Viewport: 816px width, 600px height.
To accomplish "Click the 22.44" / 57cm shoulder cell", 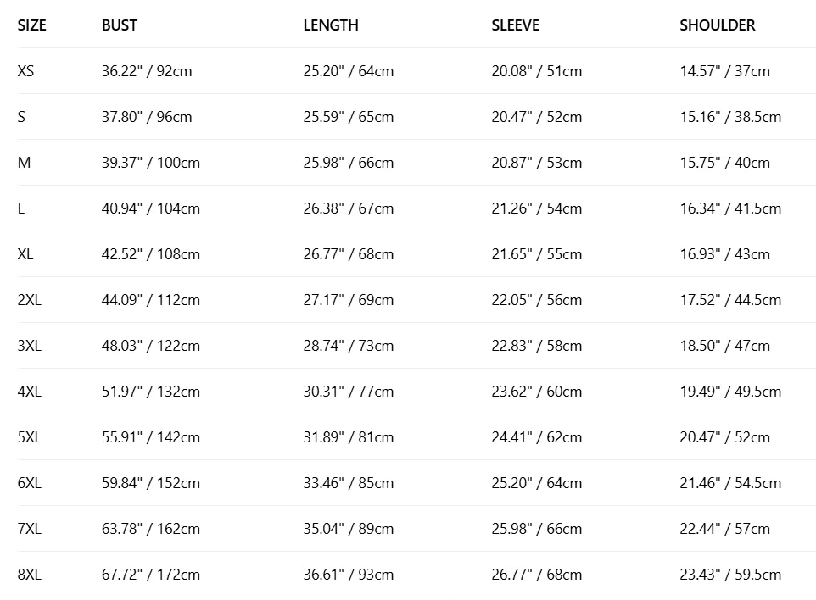I will coord(724,528).
